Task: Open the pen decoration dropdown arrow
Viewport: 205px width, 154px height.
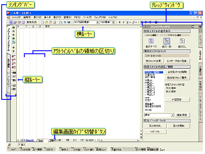Action: pyautogui.click(x=136, y=23)
